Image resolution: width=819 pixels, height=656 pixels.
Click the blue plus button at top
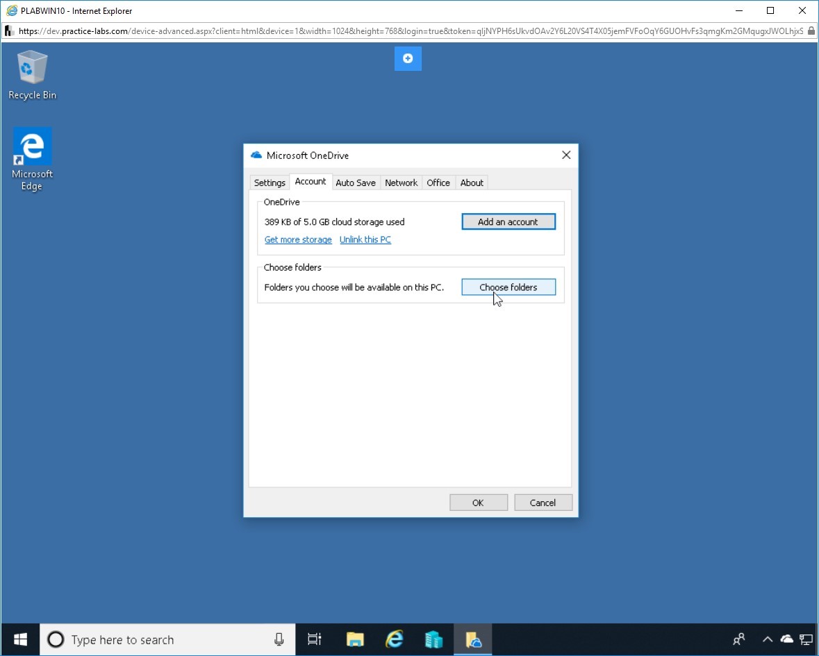coord(408,58)
